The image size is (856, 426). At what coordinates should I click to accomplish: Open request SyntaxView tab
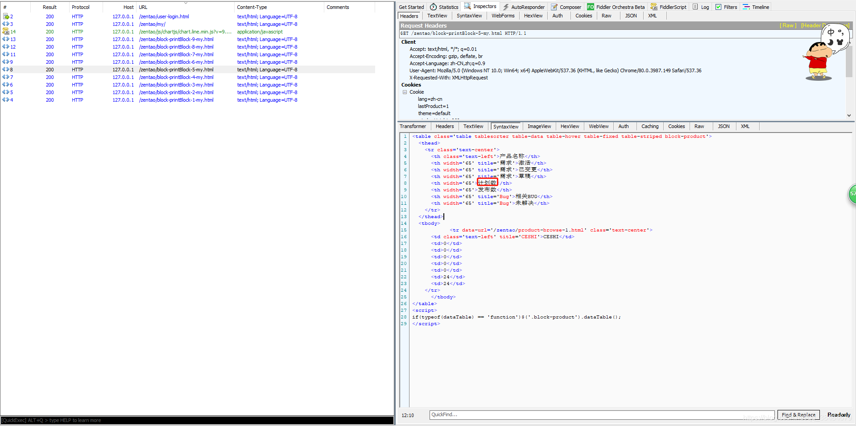pos(469,16)
